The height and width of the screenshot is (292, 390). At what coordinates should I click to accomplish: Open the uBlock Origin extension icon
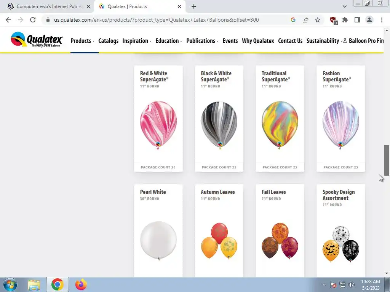(x=333, y=20)
